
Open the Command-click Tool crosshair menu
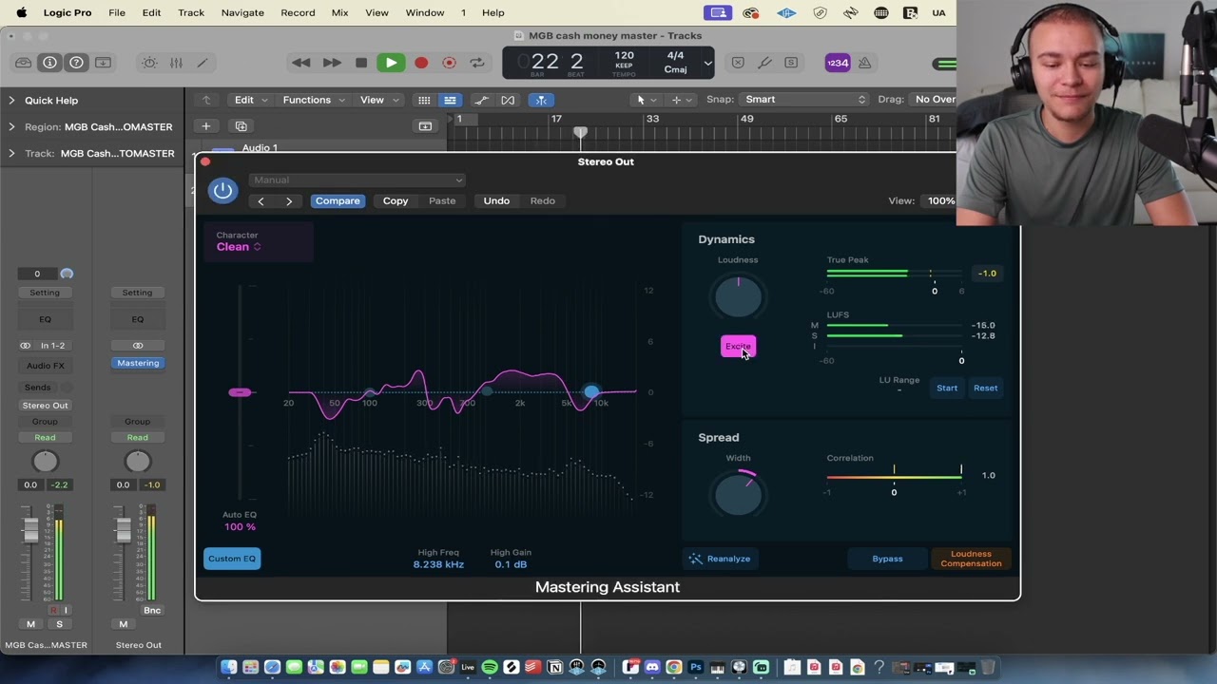point(681,100)
